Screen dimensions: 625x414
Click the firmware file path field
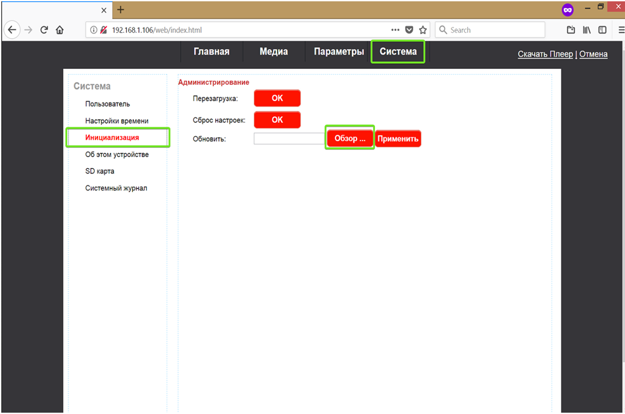289,139
